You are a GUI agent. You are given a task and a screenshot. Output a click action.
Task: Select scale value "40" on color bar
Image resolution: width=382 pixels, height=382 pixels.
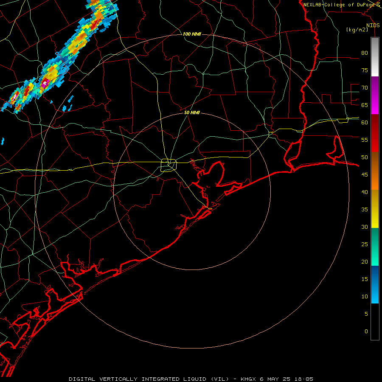(x=365, y=192)
